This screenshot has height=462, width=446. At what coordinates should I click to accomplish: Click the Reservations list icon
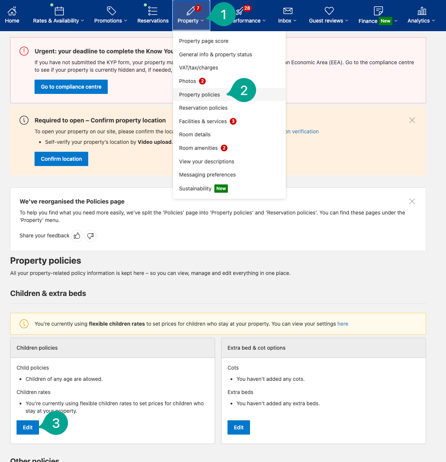pos(153,11)
